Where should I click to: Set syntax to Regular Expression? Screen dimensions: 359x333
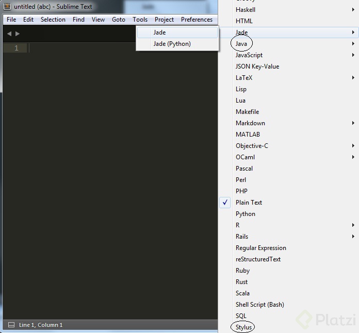[288, 248]
